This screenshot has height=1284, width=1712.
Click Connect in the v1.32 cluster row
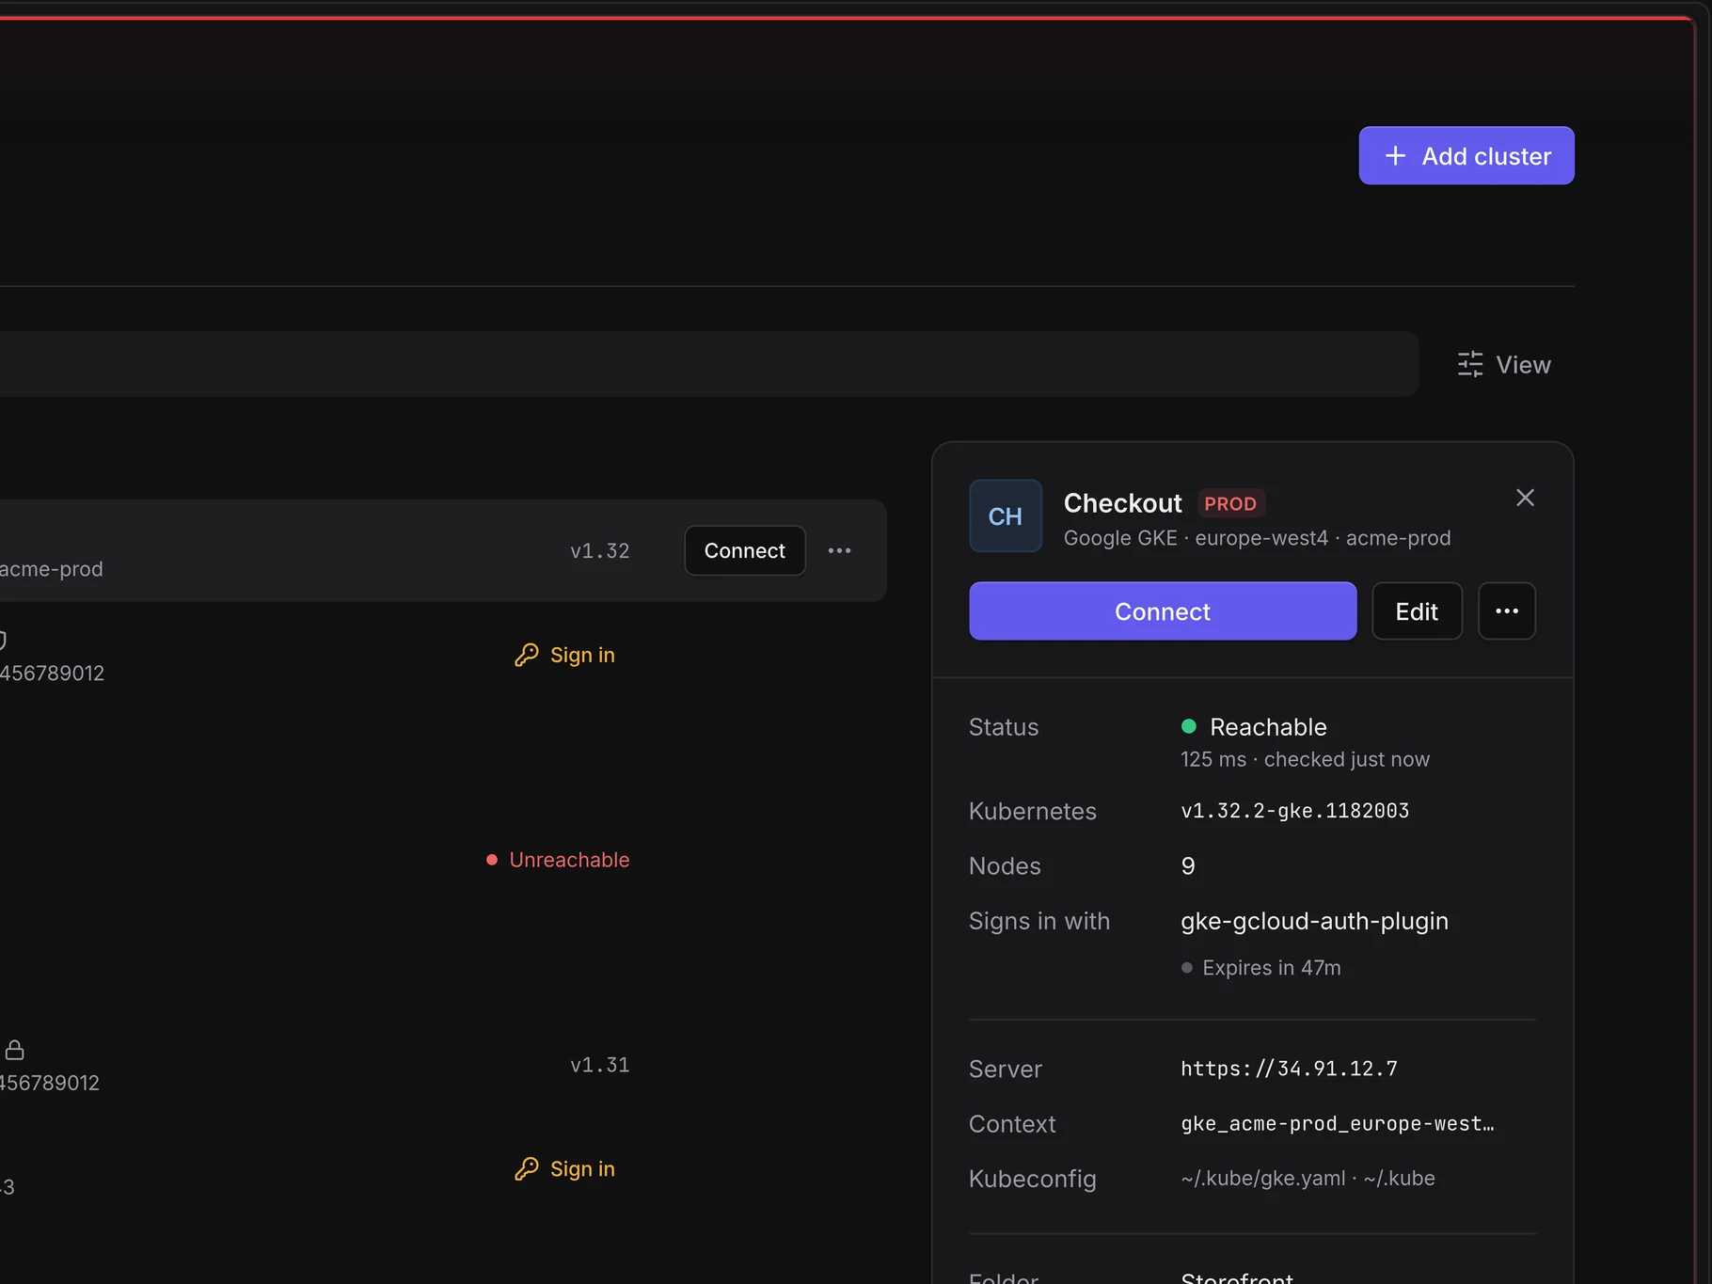[744, 550]
